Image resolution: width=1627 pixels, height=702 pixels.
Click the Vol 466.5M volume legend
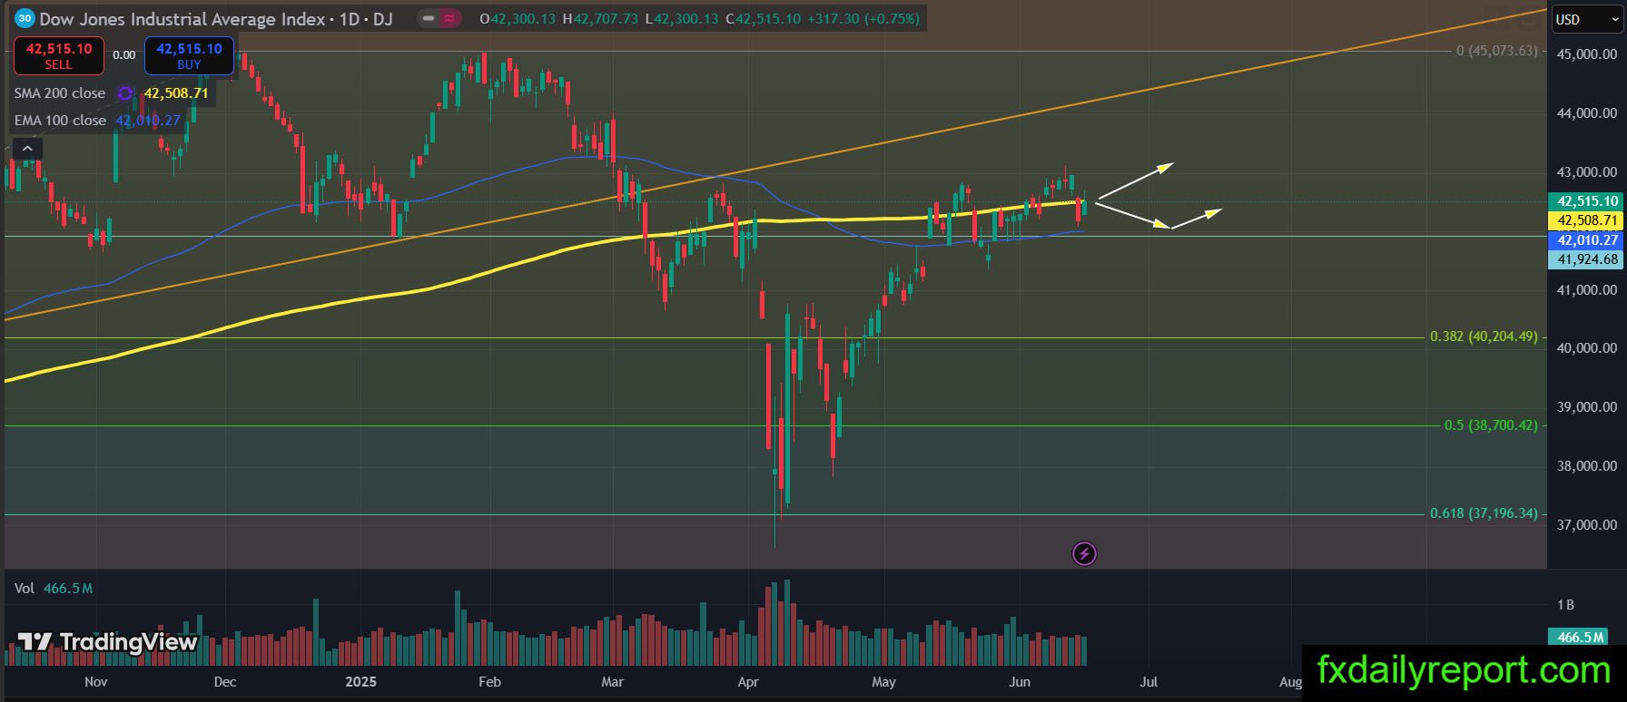(54, 589)
